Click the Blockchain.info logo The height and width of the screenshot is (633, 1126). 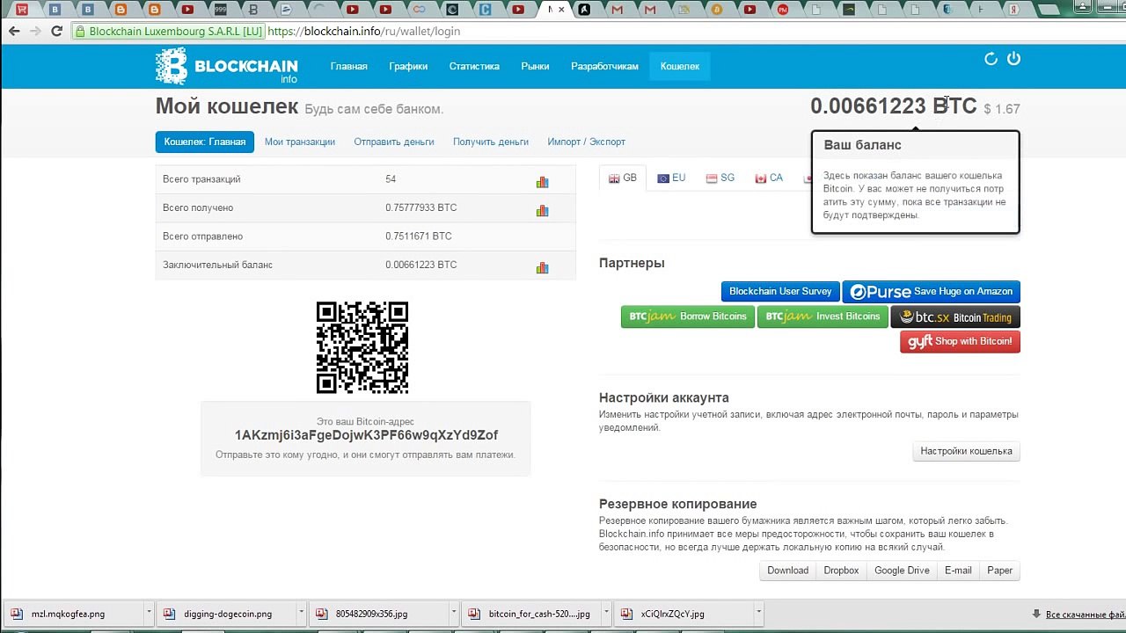tap(227, 66)
